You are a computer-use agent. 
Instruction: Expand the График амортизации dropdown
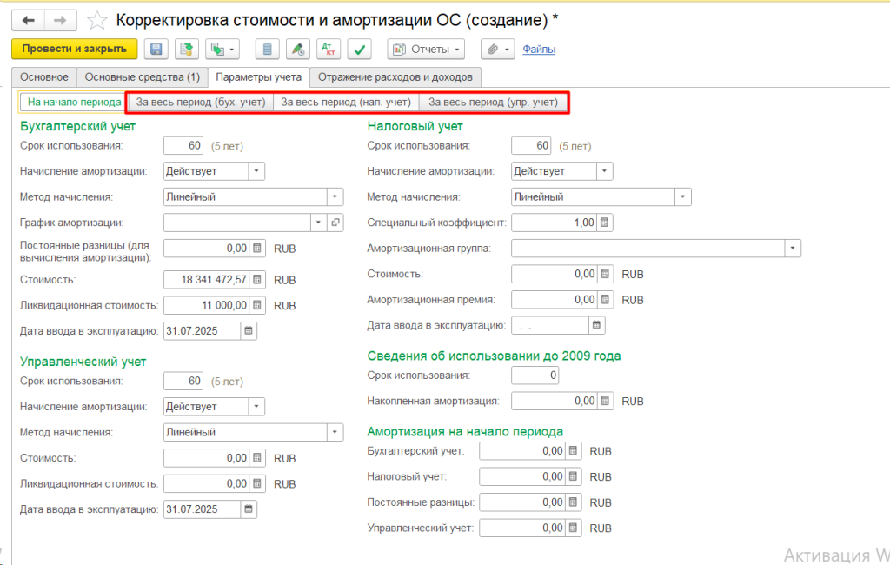tap(318, 223)
